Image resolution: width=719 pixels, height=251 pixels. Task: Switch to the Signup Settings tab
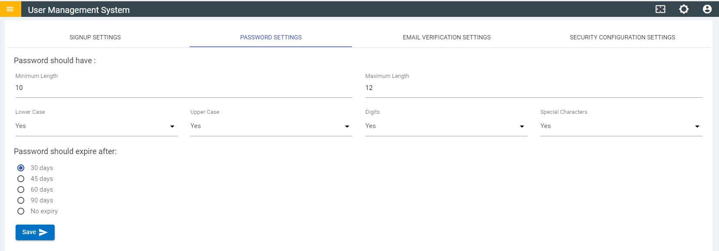click(x=95, y=37)
